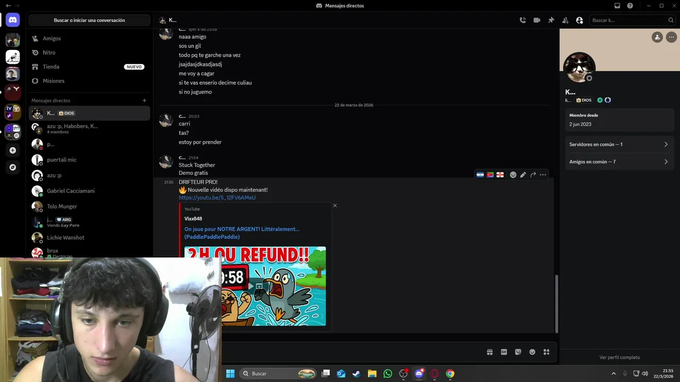680x382 pixels.
Task: React with the Argentina flag emoji
Action: (480, 175)
